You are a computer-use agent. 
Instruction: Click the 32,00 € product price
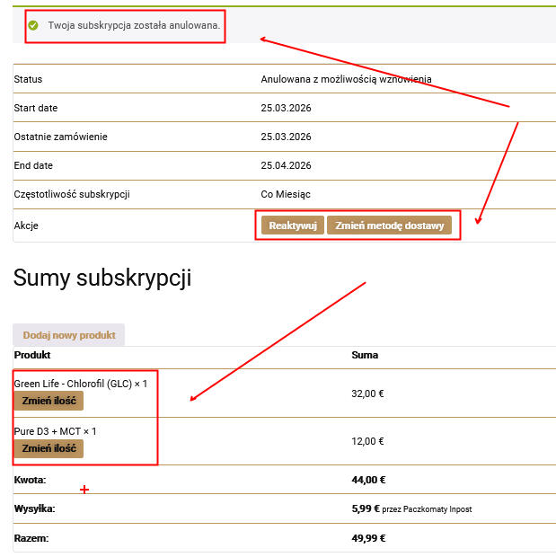(x=367, y=393)
